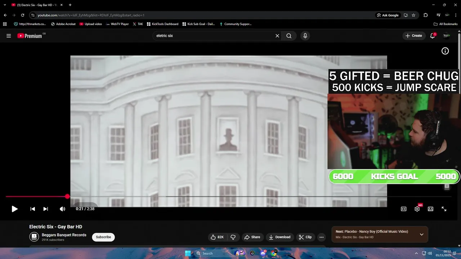
Task: Open the Extensions puzzle icon
Action: [426, 15]
